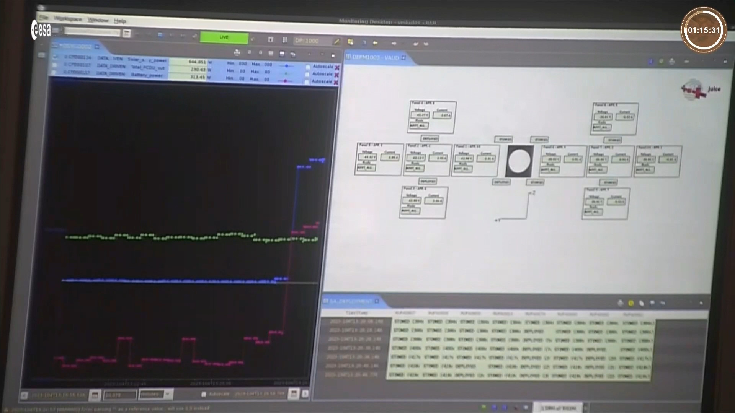The height and width of the screenshot is (413, 735).
Task: Open the top toolbar search combo box
Action: tap(92, 33)
